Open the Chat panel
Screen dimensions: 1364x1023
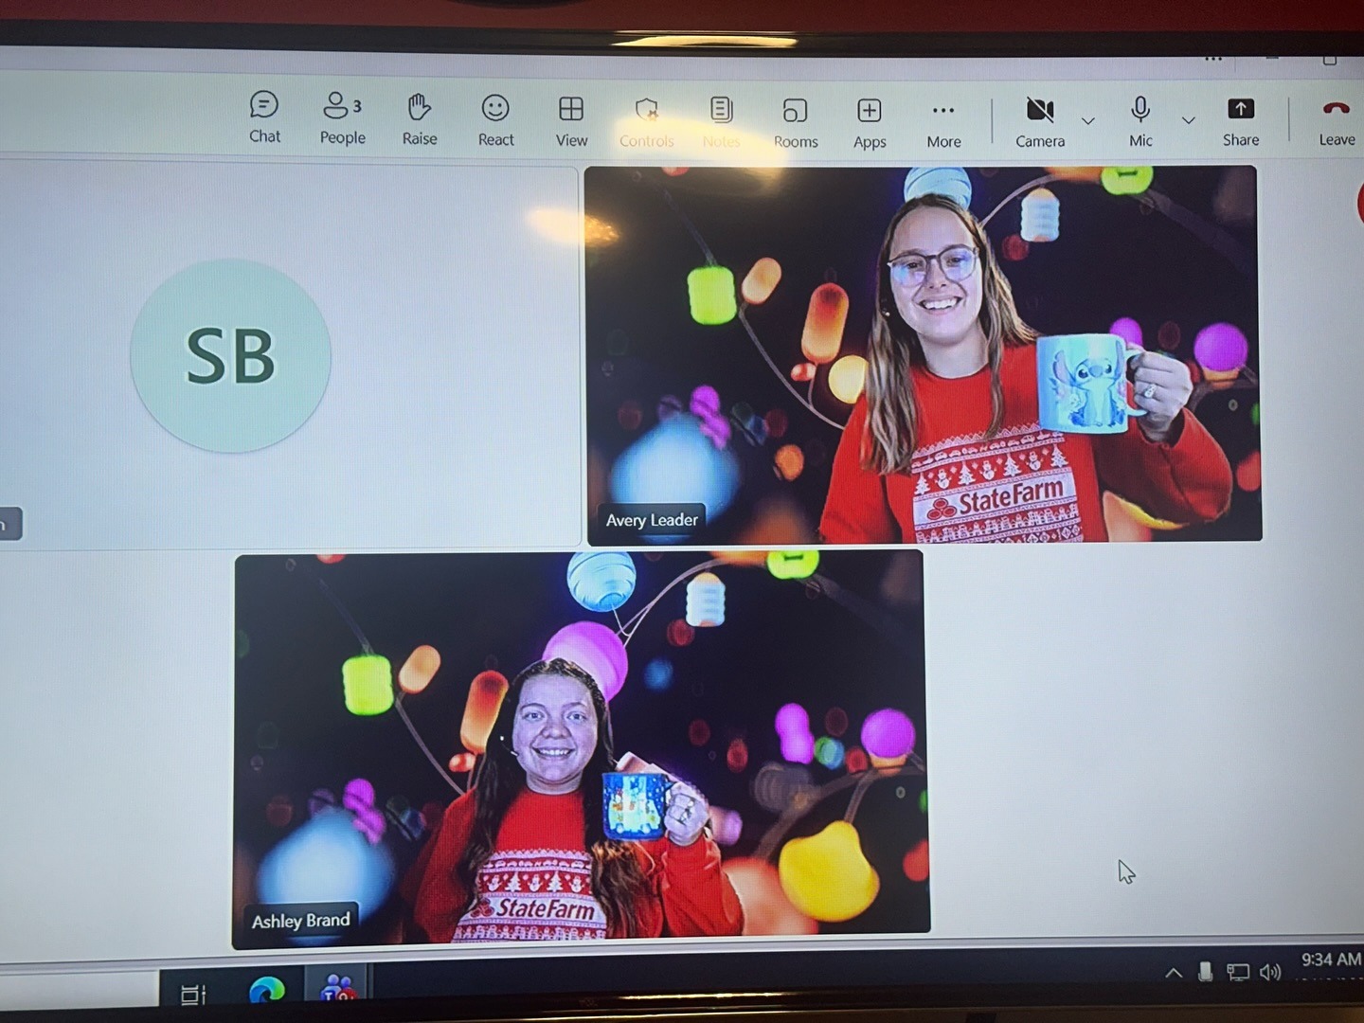[x=264, y=117]
